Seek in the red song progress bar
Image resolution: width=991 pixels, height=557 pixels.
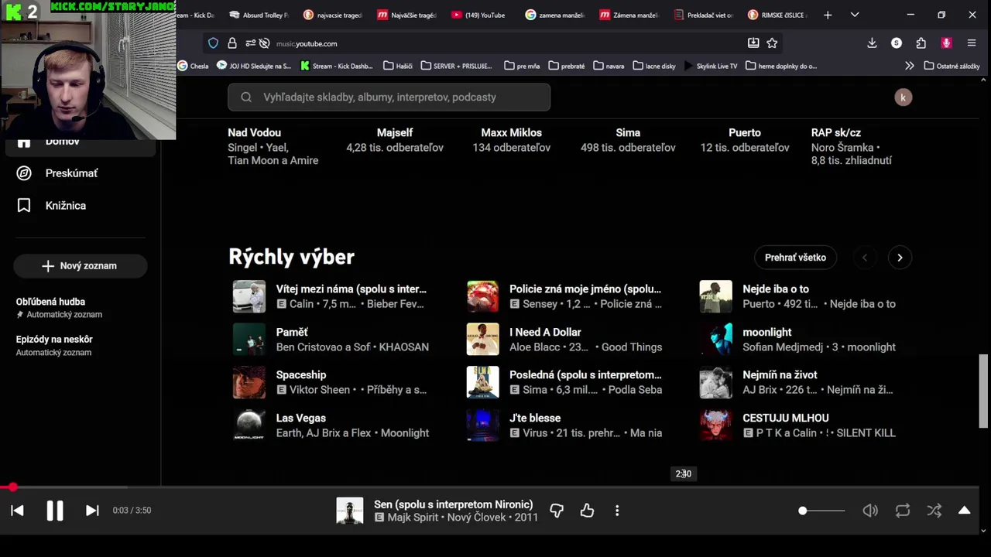pyautogui.click(x=489, y=487)
